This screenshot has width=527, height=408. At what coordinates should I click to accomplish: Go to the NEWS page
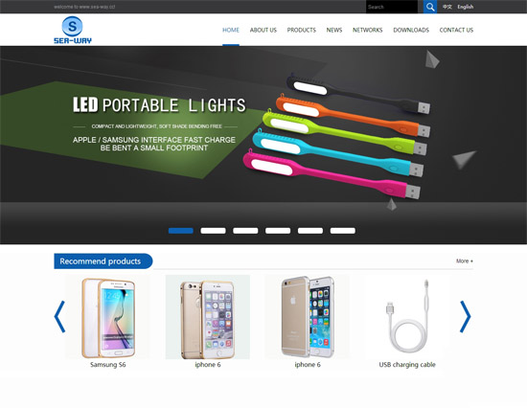[x=334, y=30]
